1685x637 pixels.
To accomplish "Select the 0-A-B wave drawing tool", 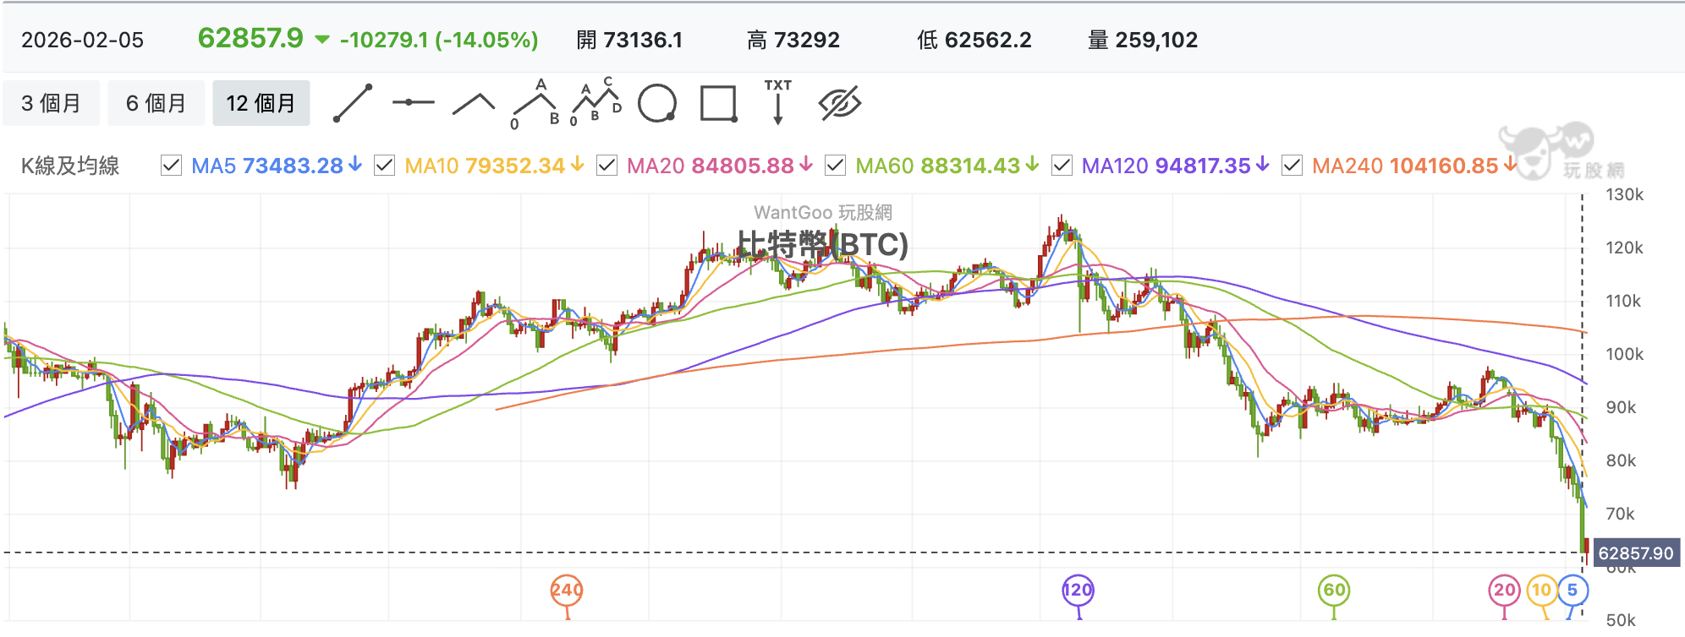I will pyautogui.click(x=536, y=104).
